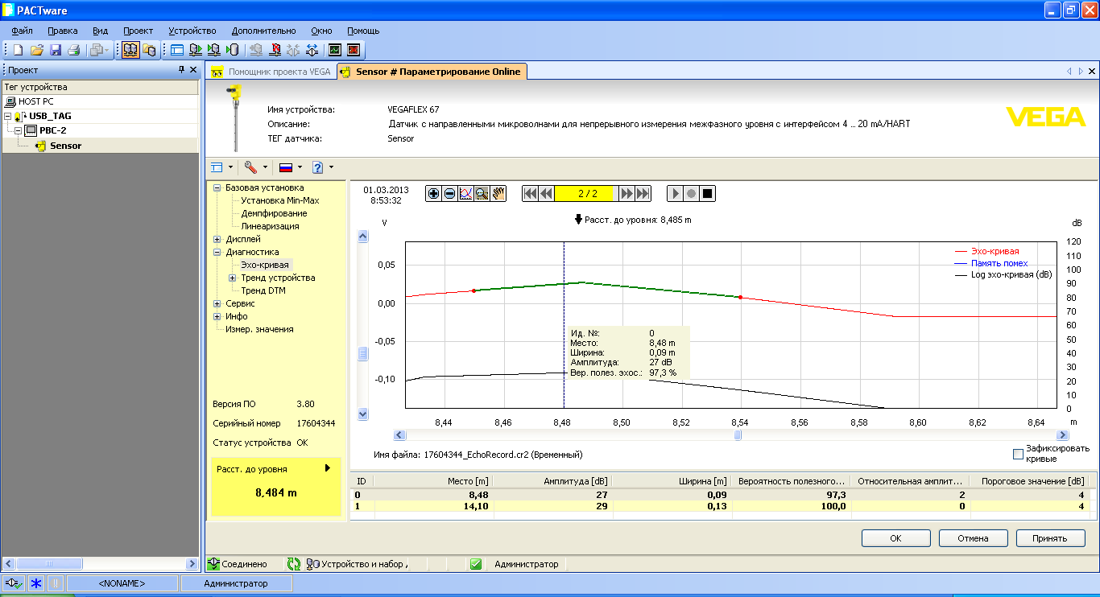Open project with the folder icon
The image size is (1100, 597).
[37, 50]
